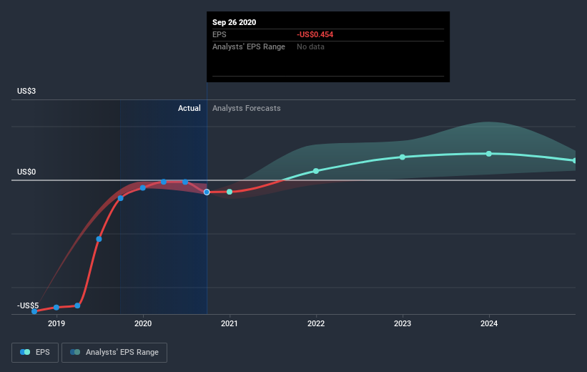Click the 2022 x-axis label
This screenshot has height=372, width=587.
pyautogui.click(x=316, y=323)
